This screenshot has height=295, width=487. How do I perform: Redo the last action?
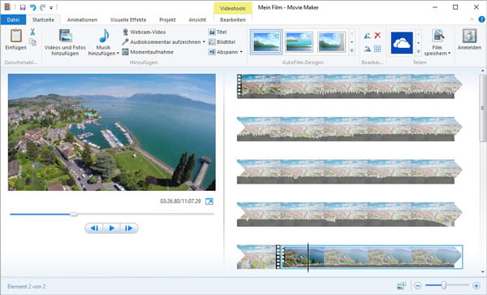42,7
